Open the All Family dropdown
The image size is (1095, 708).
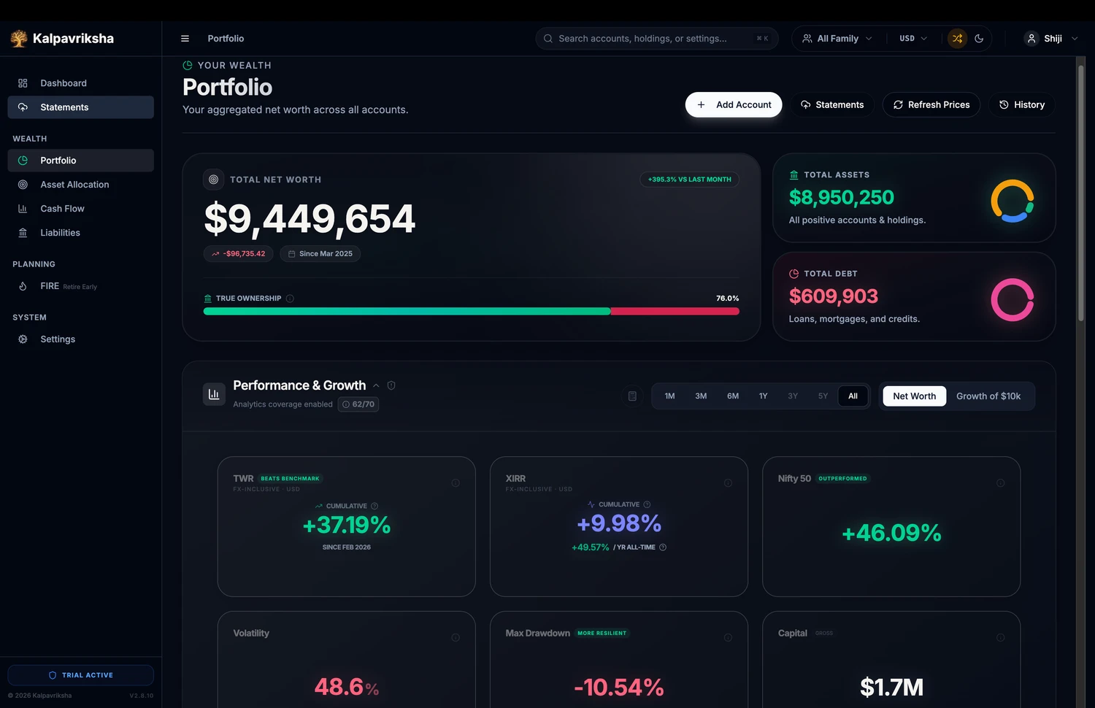(x=837, y=39)
